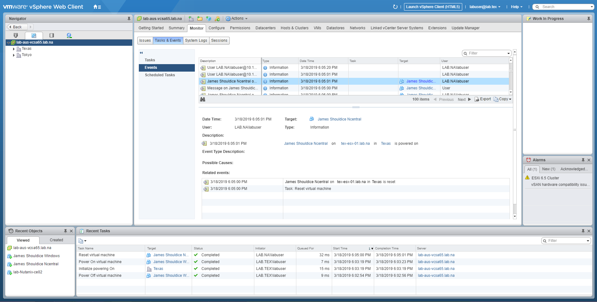Click Launch vSphere Client (HTML5) button
The image size is (597, 302).
click(x=433, y=7)
